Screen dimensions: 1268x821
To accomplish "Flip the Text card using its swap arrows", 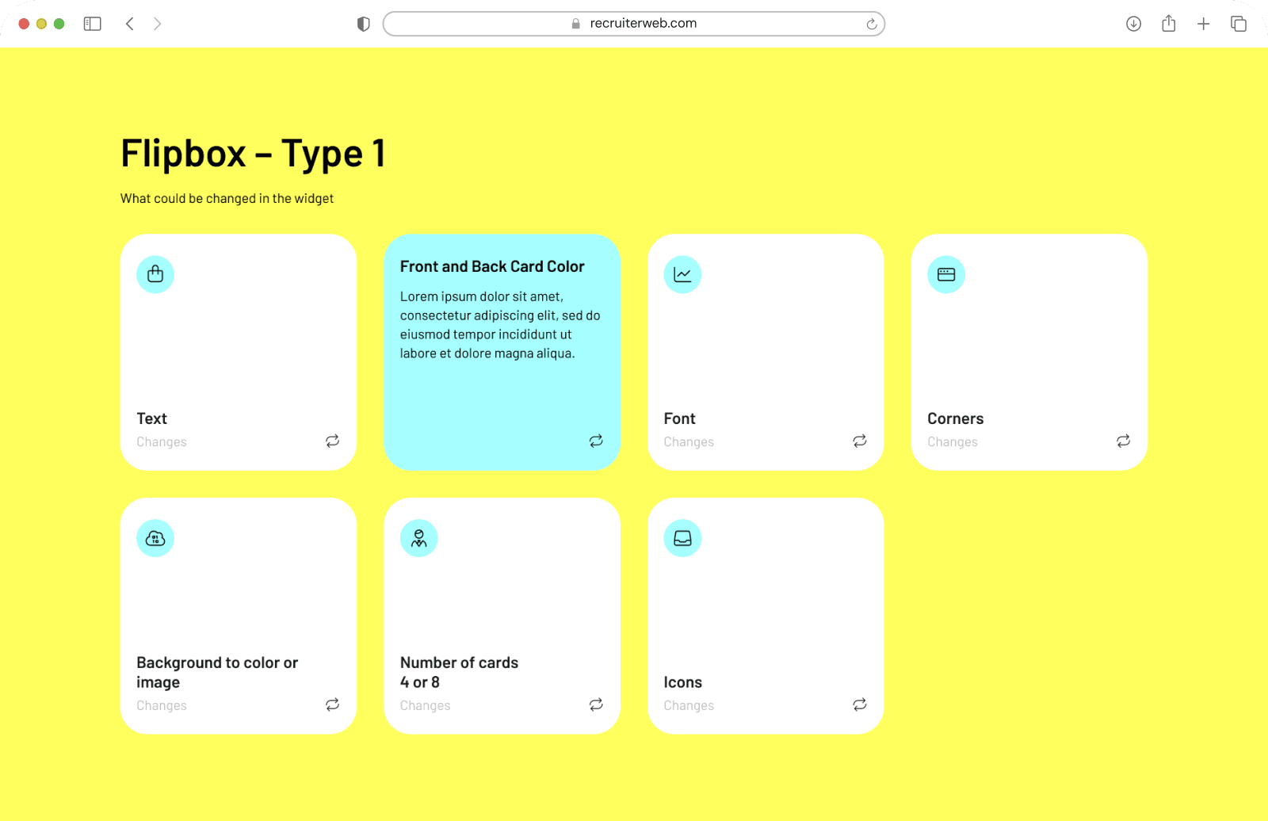I will (x=333, y=441).
